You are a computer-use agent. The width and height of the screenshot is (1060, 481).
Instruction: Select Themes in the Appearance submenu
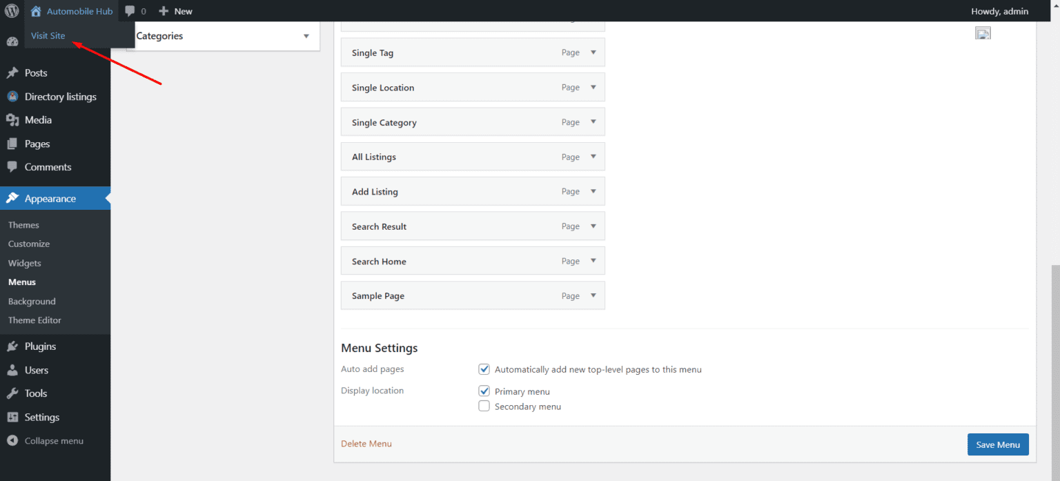coord(23,224)
